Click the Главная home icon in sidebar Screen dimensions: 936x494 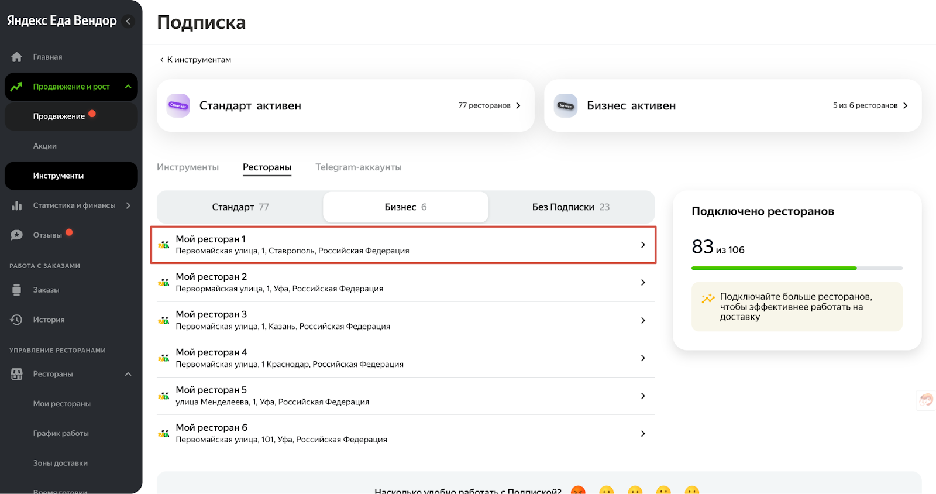(17, 57)
